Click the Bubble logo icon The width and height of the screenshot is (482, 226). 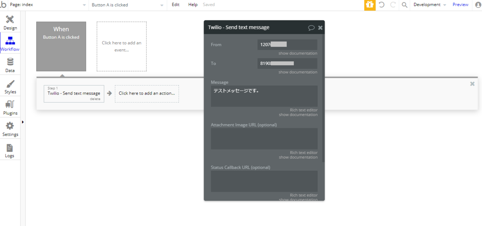[x=3, y=5]
